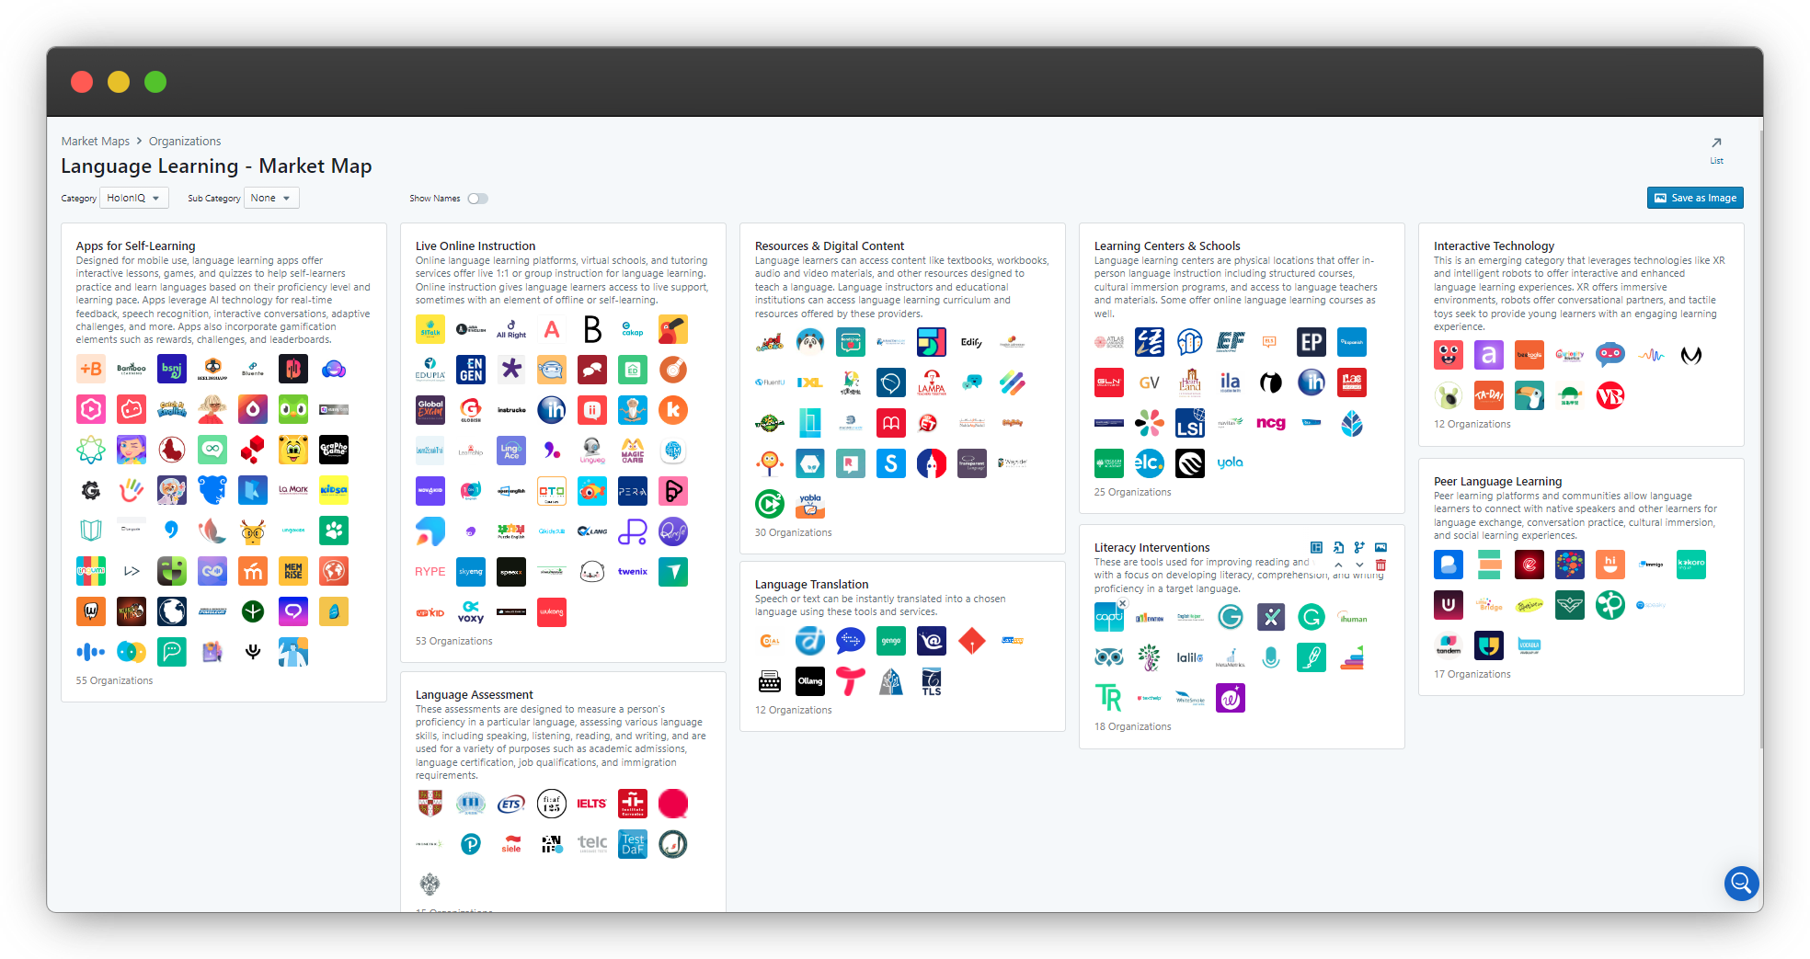The image size is (1810, 959).
Task: Open the twenix logo
Action: (632, 572)
